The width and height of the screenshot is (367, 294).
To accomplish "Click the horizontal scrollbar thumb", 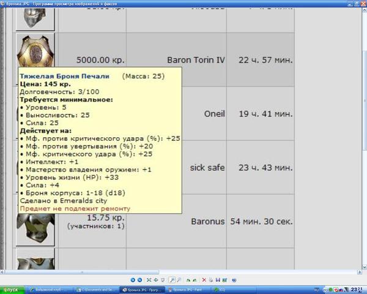I will (x=82, y=272).
